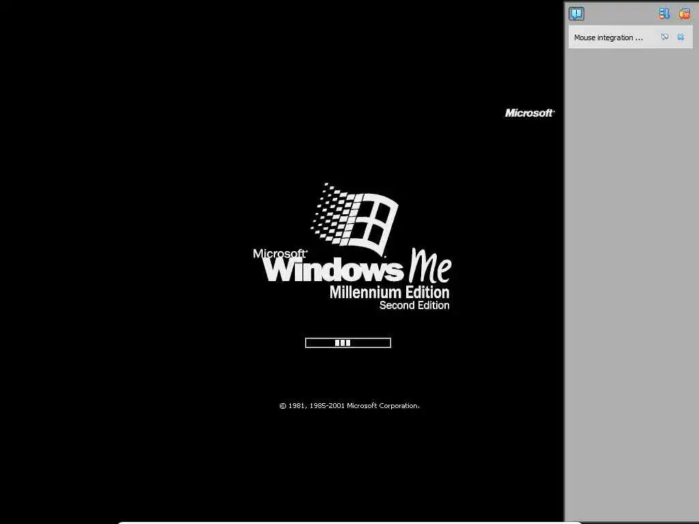Click the notification center speech bubble icon
Viewport: 699px width, 524px height.
[x=576, y=14]
